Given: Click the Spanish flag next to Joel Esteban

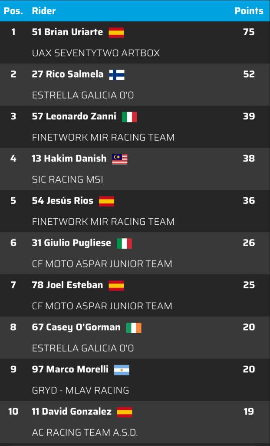Looking at the screenshot, I should click(x=116, y=286).
